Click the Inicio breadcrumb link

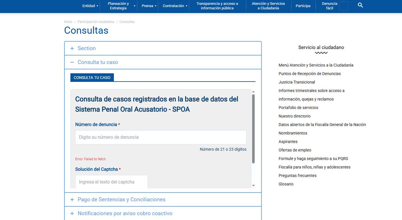[68, 22]
